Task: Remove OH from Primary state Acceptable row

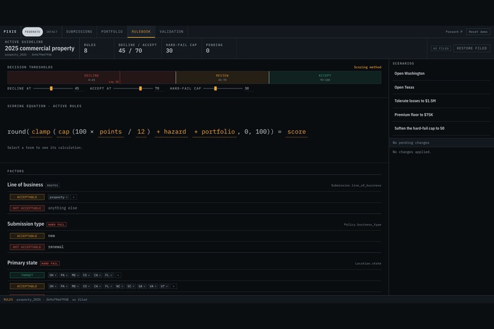Action: point(55,287)
